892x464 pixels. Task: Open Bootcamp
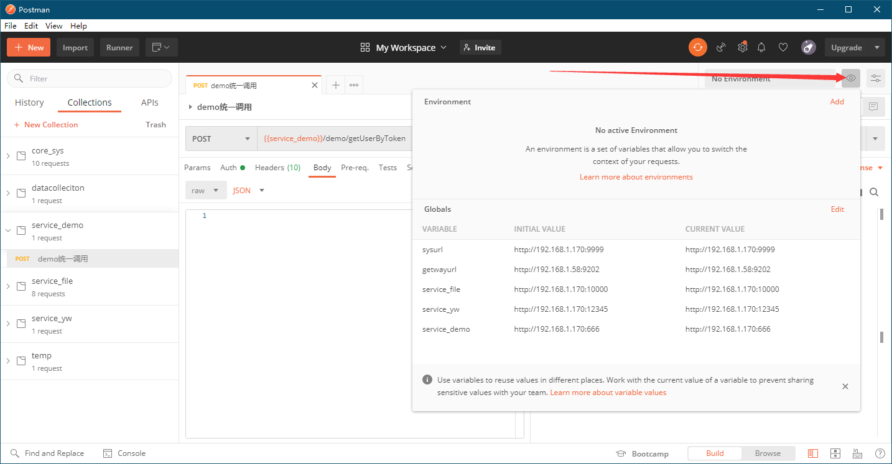pyautogui.click(x=642, y=453)
